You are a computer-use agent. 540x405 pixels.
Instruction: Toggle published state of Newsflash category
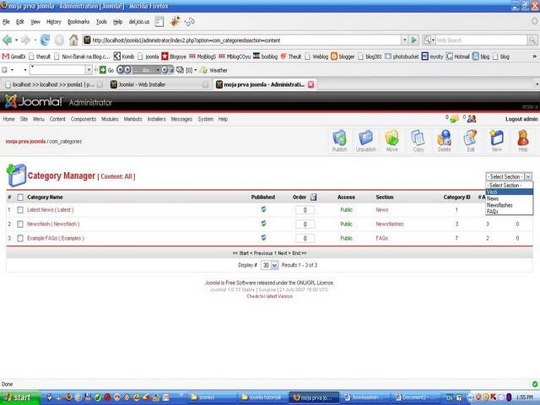point(263,224)
